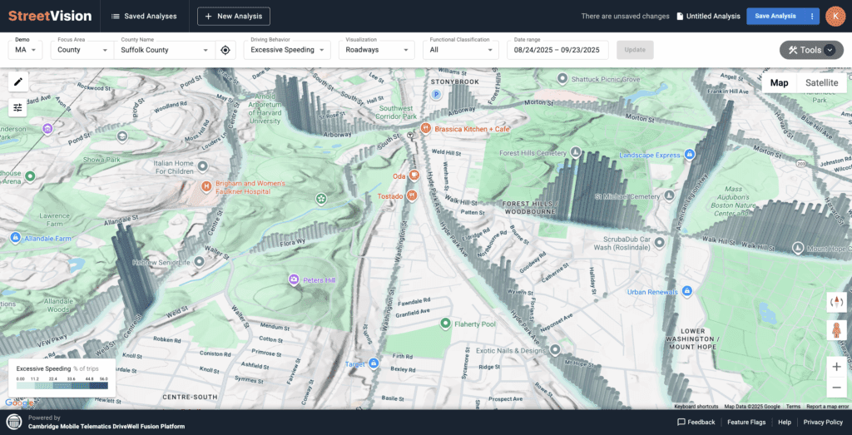Select the Street View pegman icon
The image size is (852, 435).
click(x=836, y=329)
